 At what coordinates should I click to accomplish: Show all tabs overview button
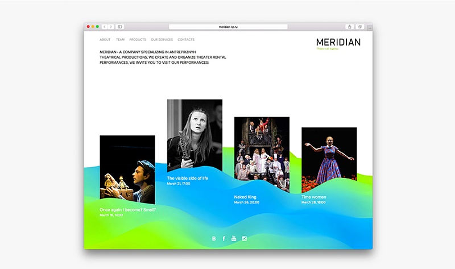pyautogui.click(x=360, y=27)
